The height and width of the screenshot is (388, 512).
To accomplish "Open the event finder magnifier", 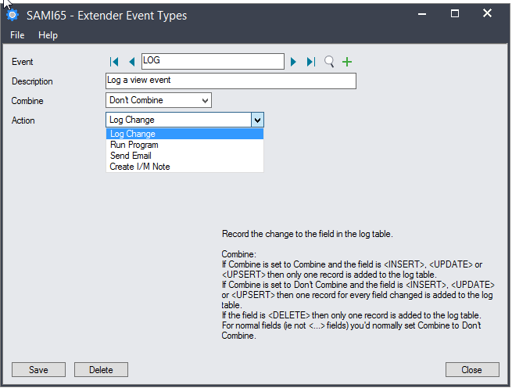I will pyautogui.click(x=329, y=62).
